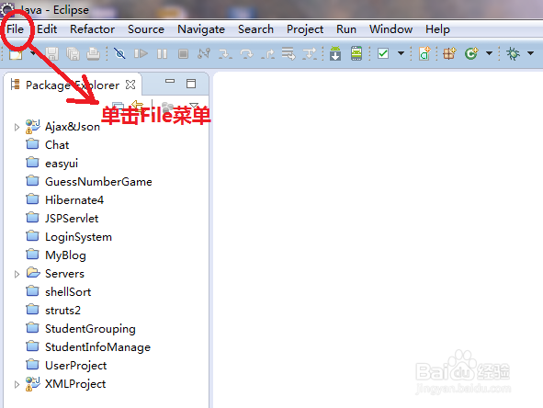This screenshot has width=543, height=408.
Task: Open the Debug dropdown arrow
Action: click(x=530, y=53)
